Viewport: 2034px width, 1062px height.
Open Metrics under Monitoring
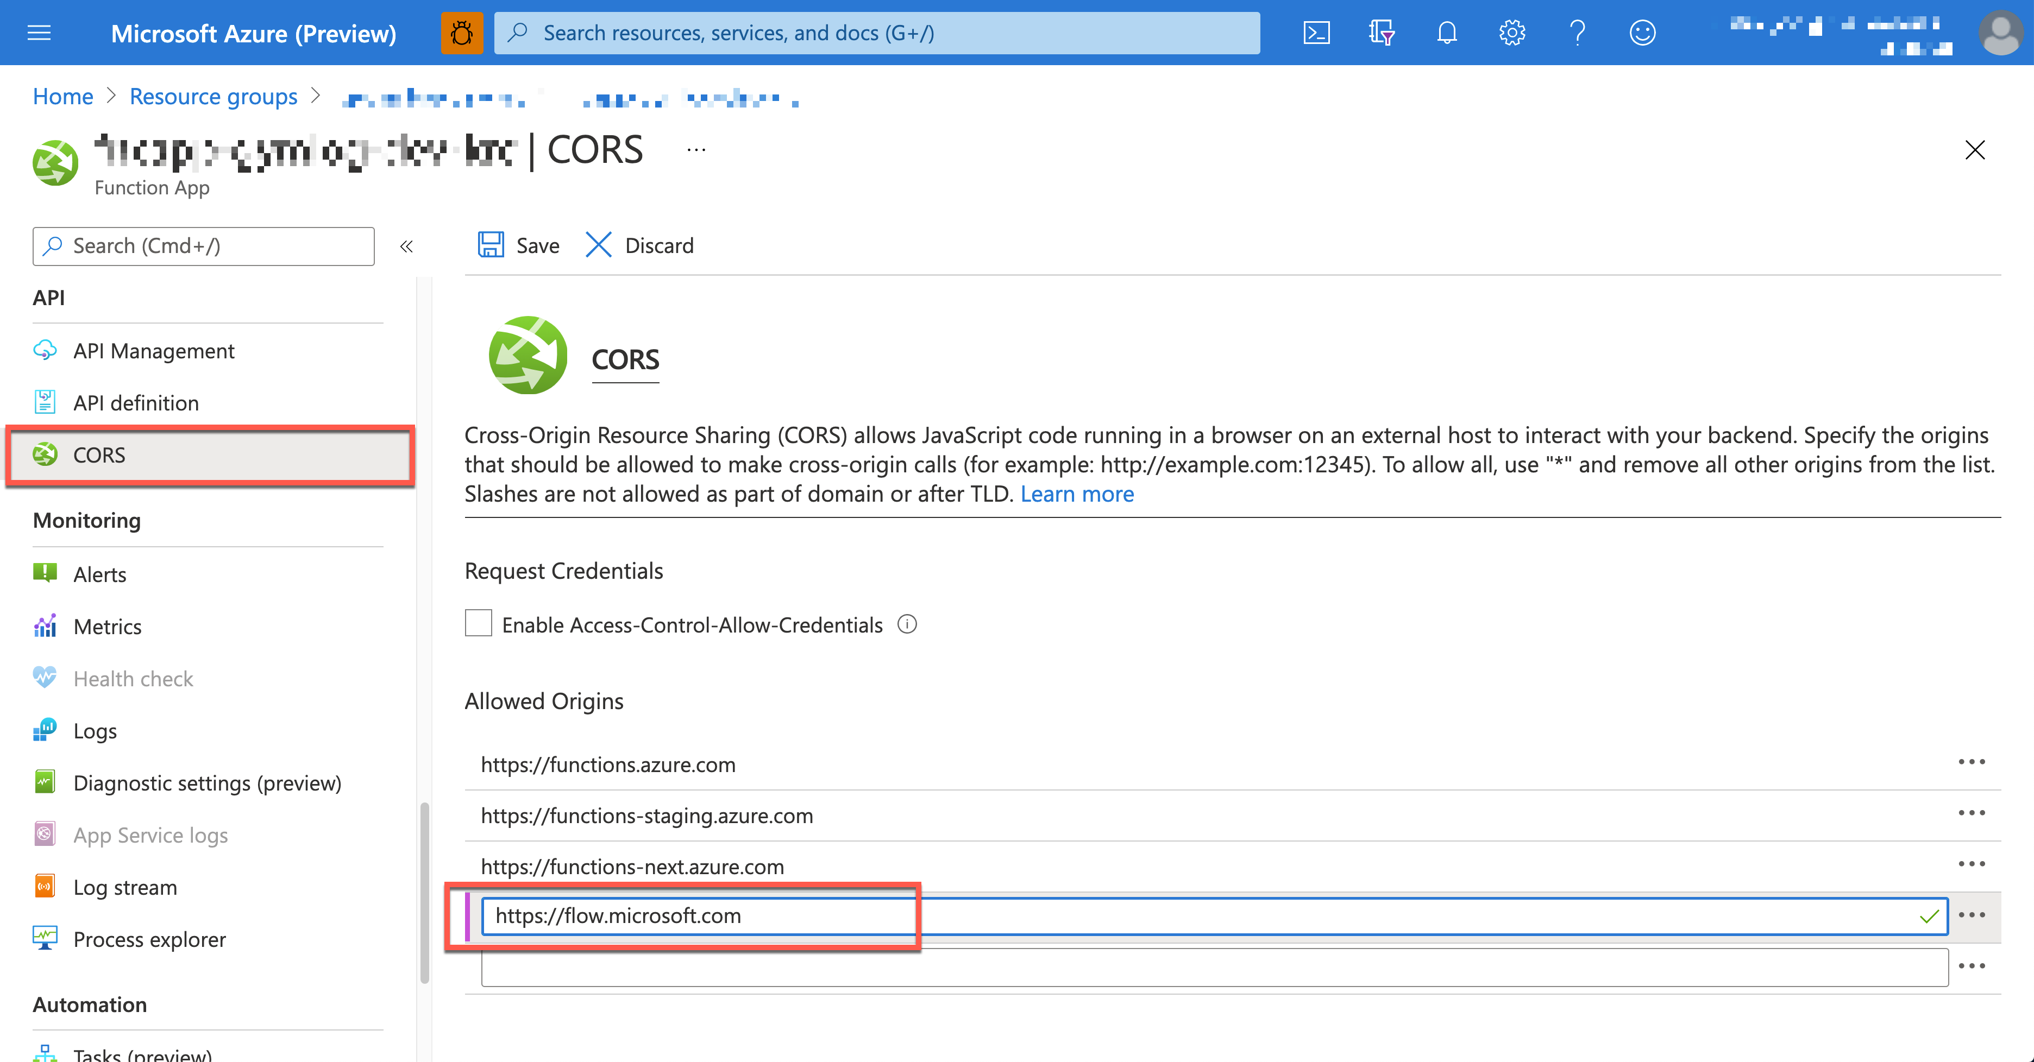pos(108,625)
